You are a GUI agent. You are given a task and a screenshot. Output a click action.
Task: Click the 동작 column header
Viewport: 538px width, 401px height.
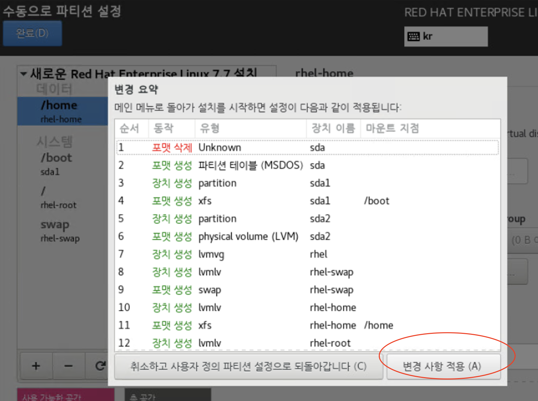coord(172,128)
